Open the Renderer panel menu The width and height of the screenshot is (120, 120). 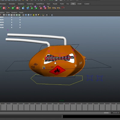point(14,13)
